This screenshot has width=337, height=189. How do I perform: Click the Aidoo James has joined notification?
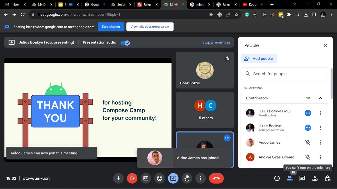click(185, 158)
